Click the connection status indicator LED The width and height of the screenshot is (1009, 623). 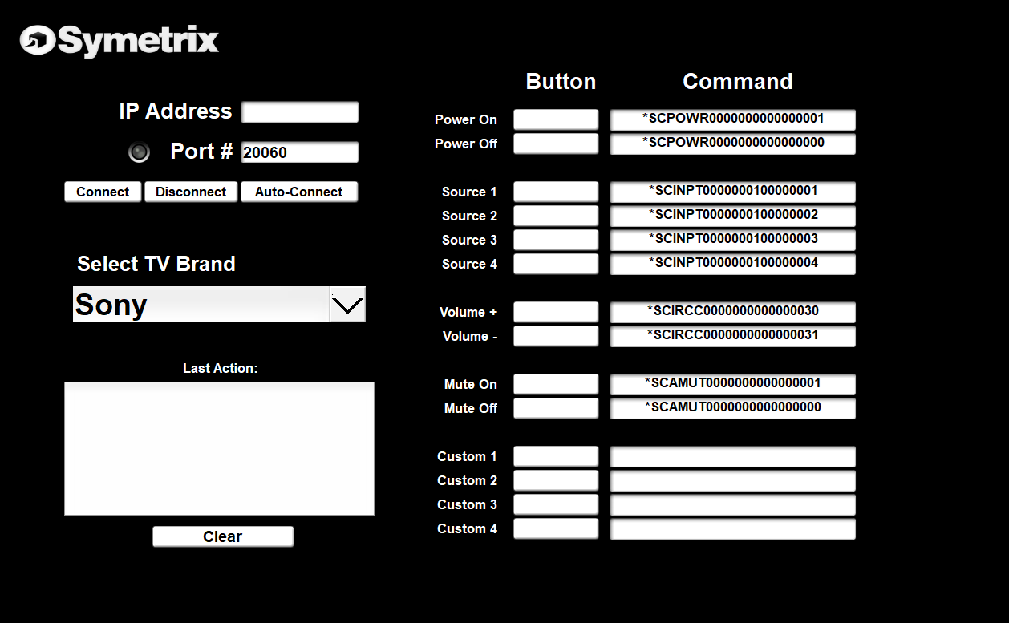click(x=140, y=152)
